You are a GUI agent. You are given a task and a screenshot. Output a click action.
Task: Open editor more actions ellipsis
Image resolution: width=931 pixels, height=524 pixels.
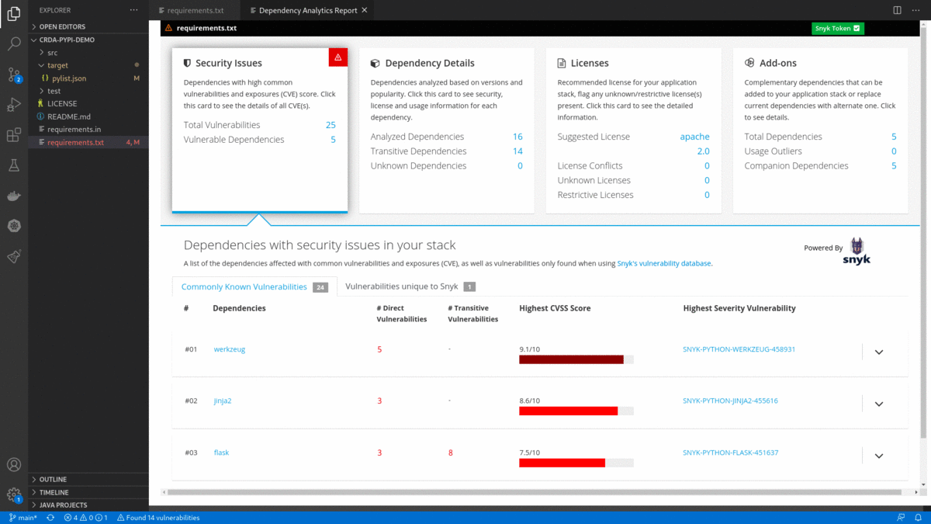(x=916, y=10)
